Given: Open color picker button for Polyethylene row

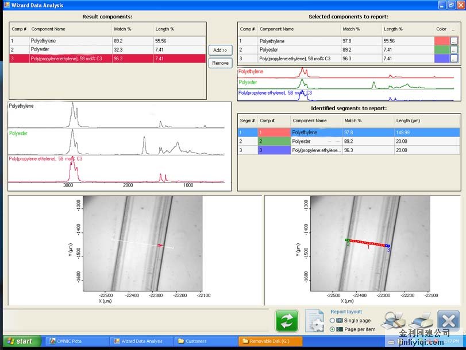Looking at the screenshot, I should point(453,41).
